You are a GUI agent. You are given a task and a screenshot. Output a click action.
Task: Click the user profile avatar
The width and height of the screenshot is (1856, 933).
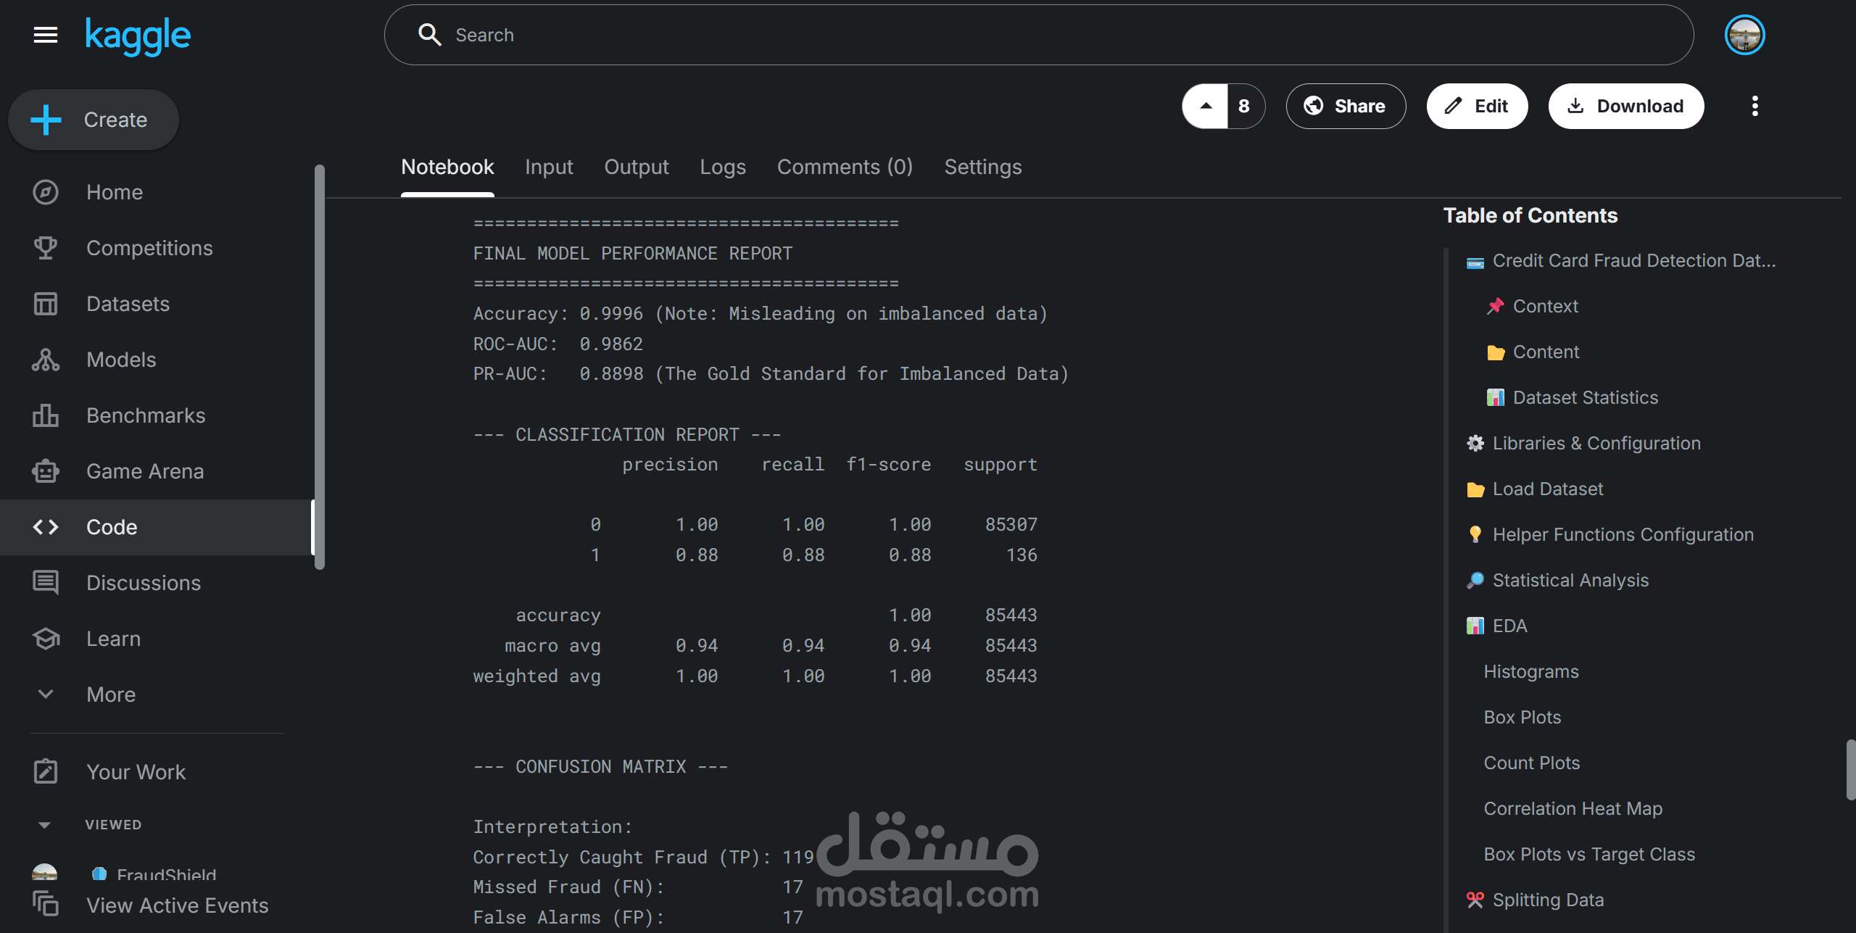pos(1744,35)
